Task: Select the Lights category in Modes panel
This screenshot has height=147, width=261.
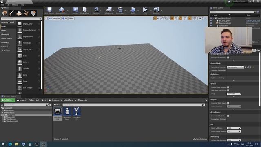Action: (x=4, y=30)
